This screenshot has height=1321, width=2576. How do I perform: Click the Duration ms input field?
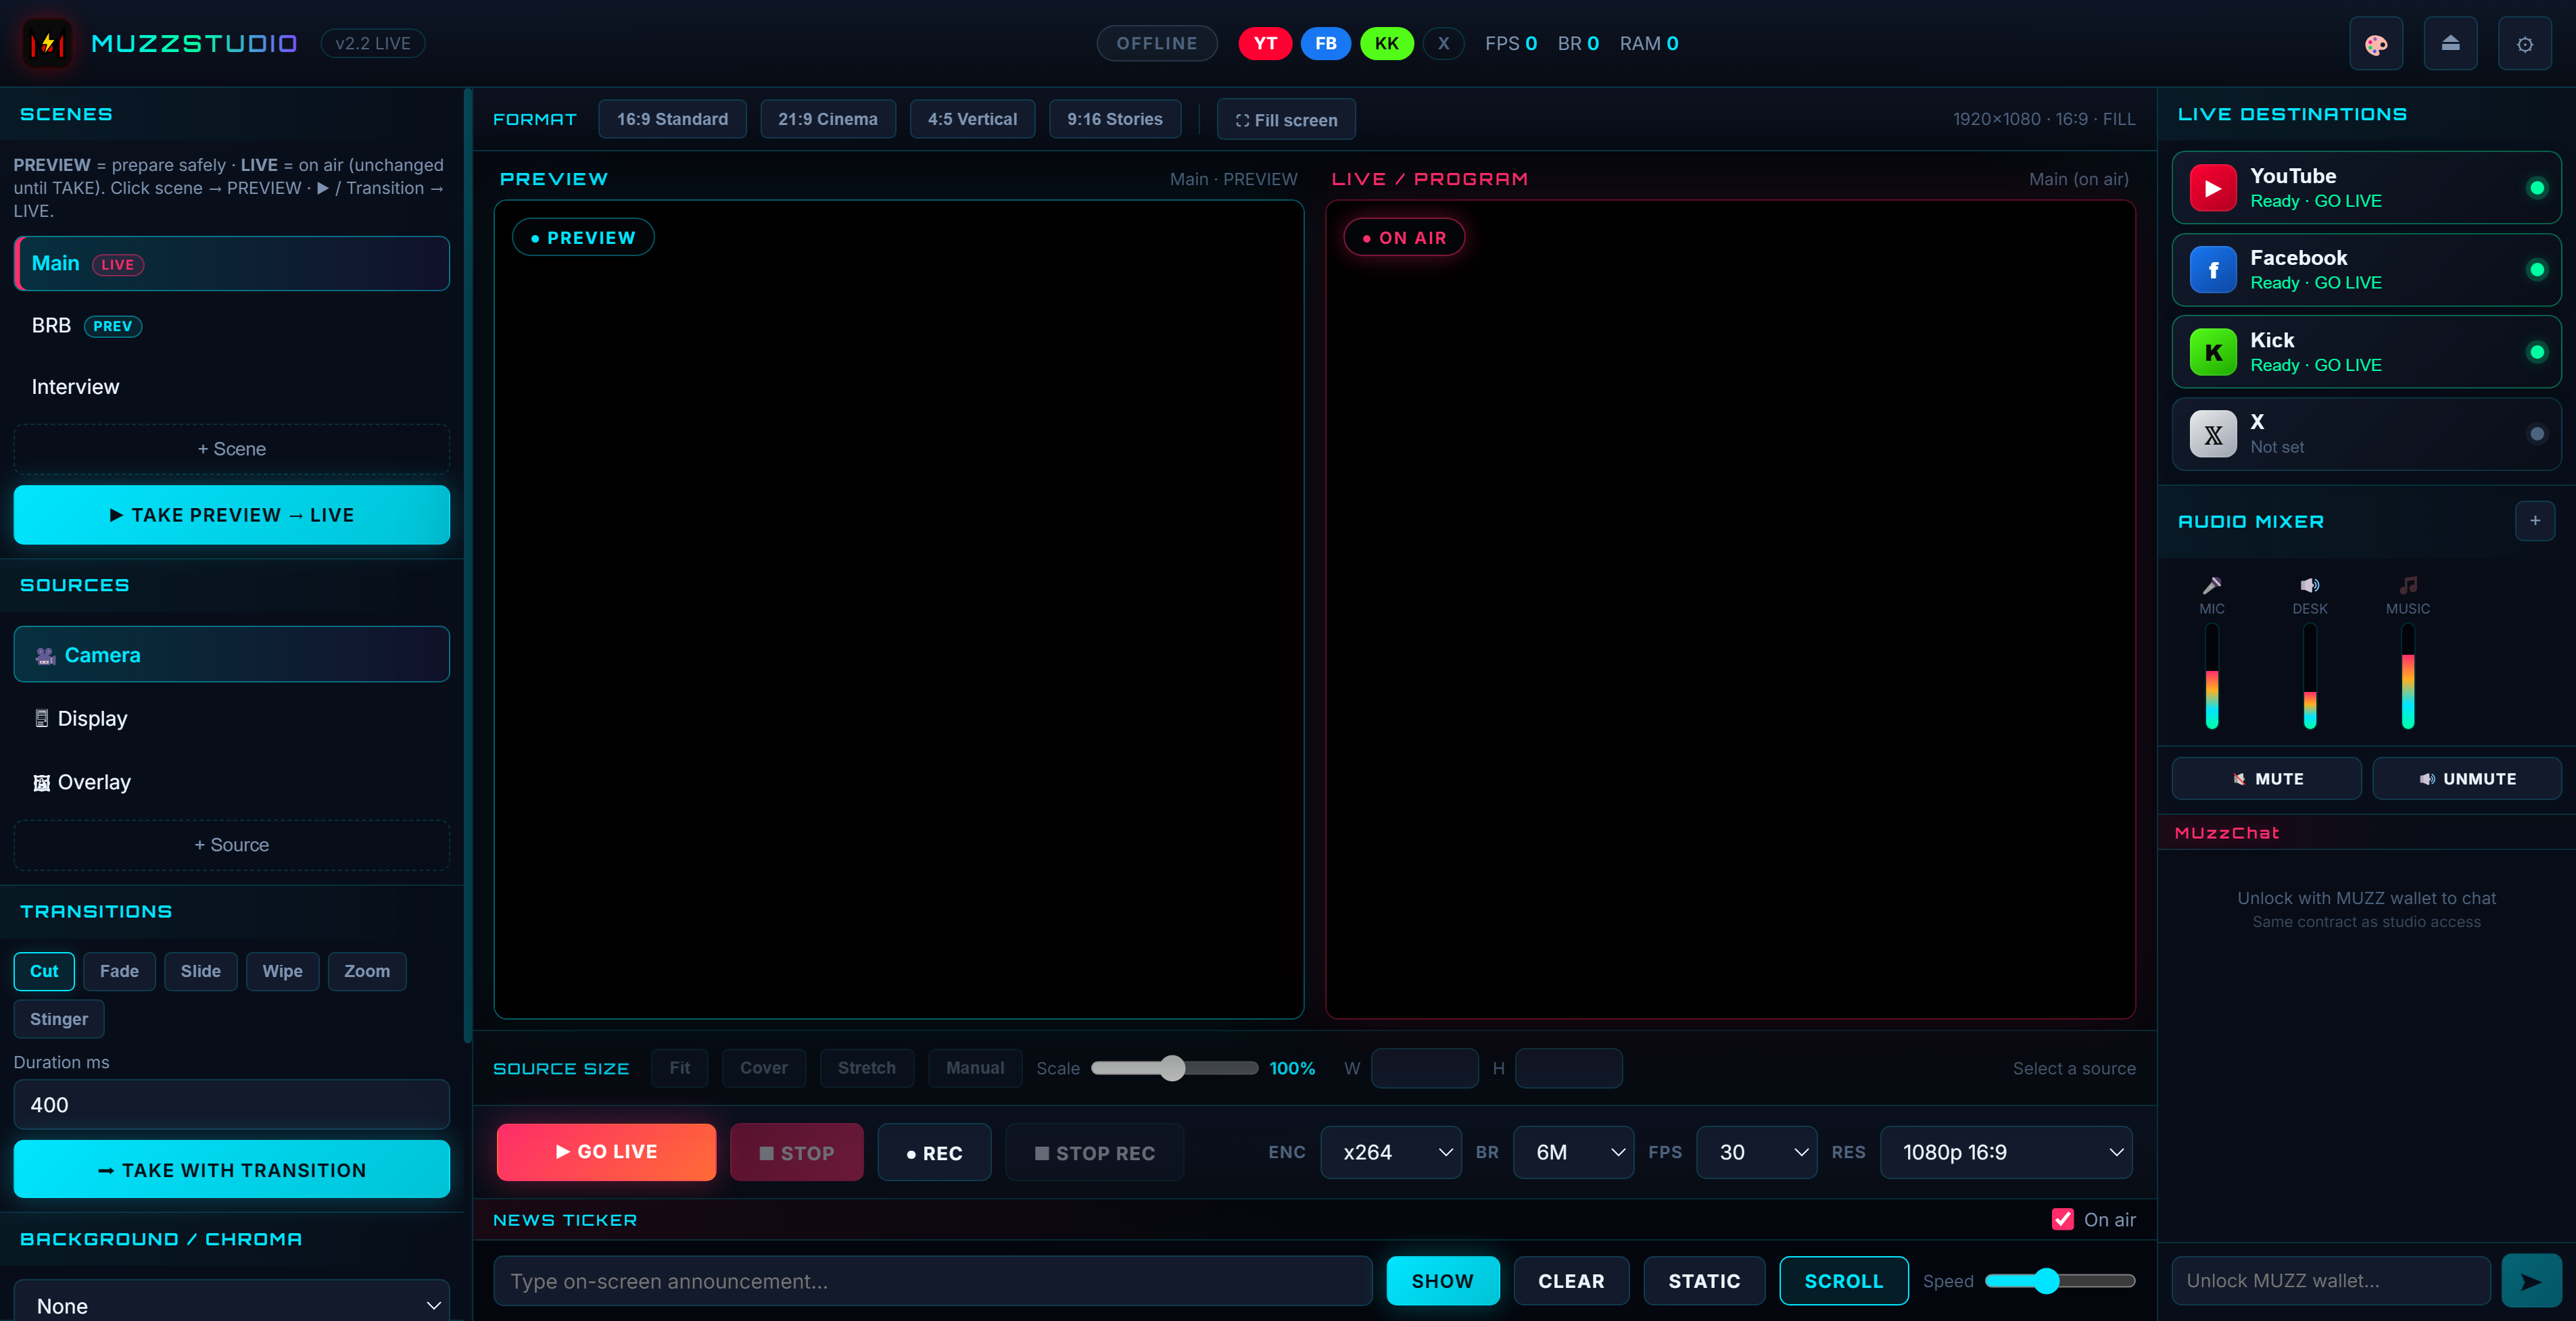pyautogui.click(x=231, y=1104)
